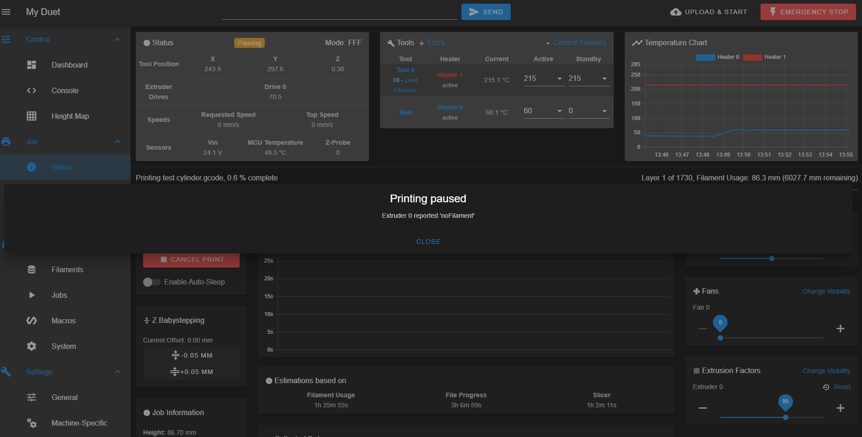This screenshot has height=437, width=862.
Task: Open the Dashboard page
Action: tap(65, 65)
